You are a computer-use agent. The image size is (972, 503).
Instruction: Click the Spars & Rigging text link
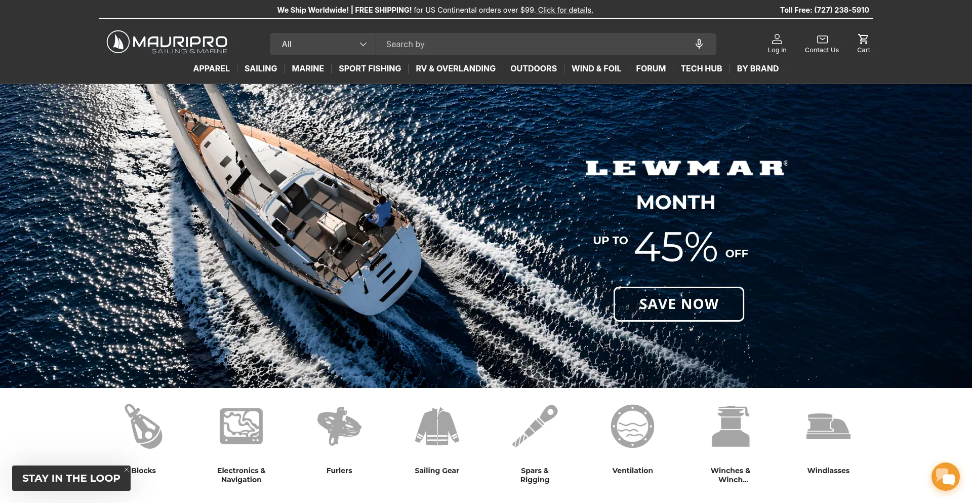click(x=535, y=475)
